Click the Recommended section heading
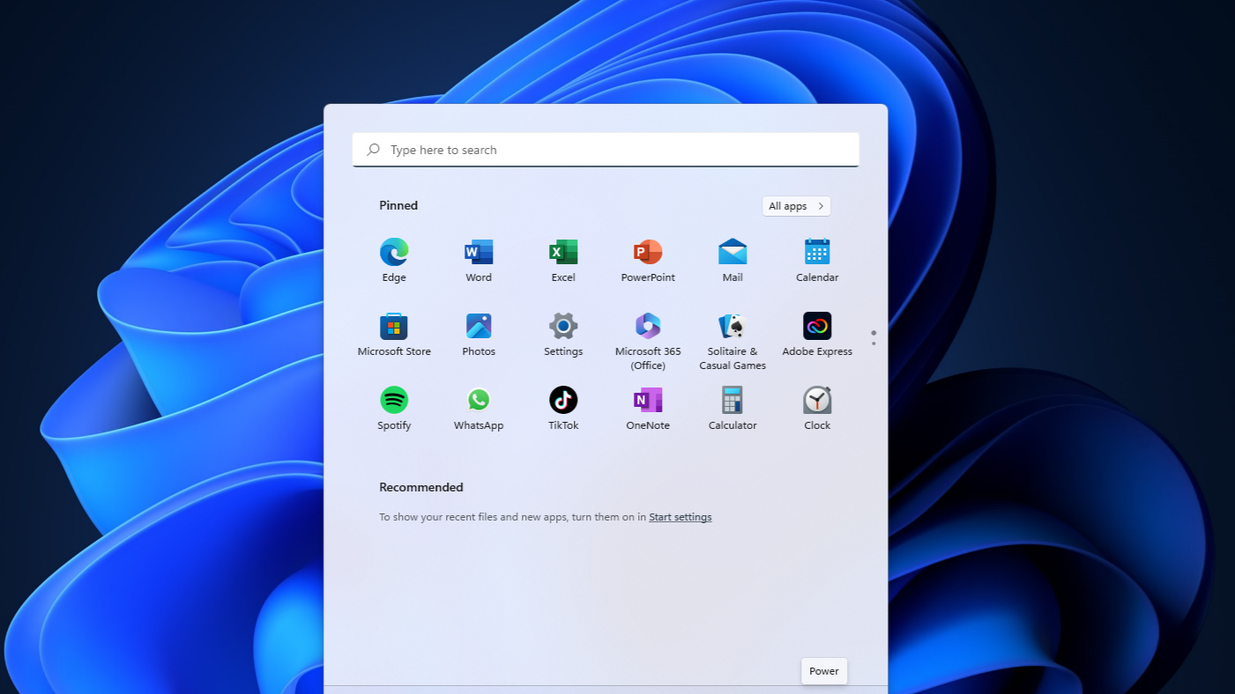1235x694 pixels. coord(421,487)
